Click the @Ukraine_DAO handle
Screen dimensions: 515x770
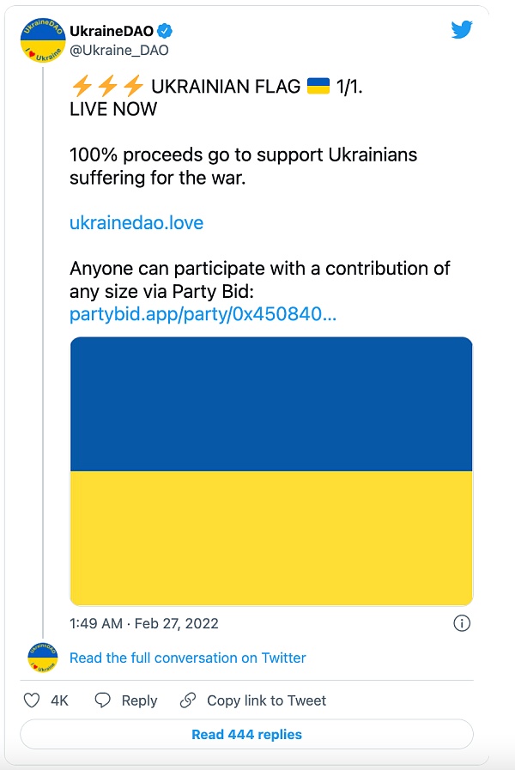click(118, 50)
